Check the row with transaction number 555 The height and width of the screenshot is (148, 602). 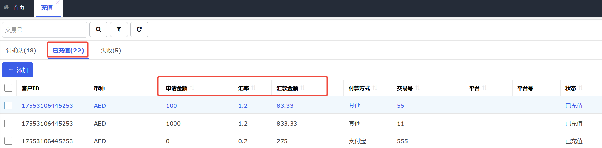coord(8,141)
